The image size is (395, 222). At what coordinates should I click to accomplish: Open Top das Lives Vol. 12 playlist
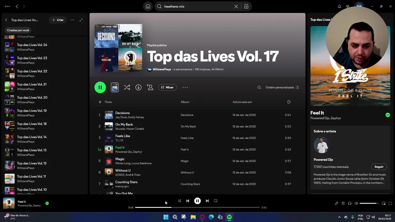45,165
